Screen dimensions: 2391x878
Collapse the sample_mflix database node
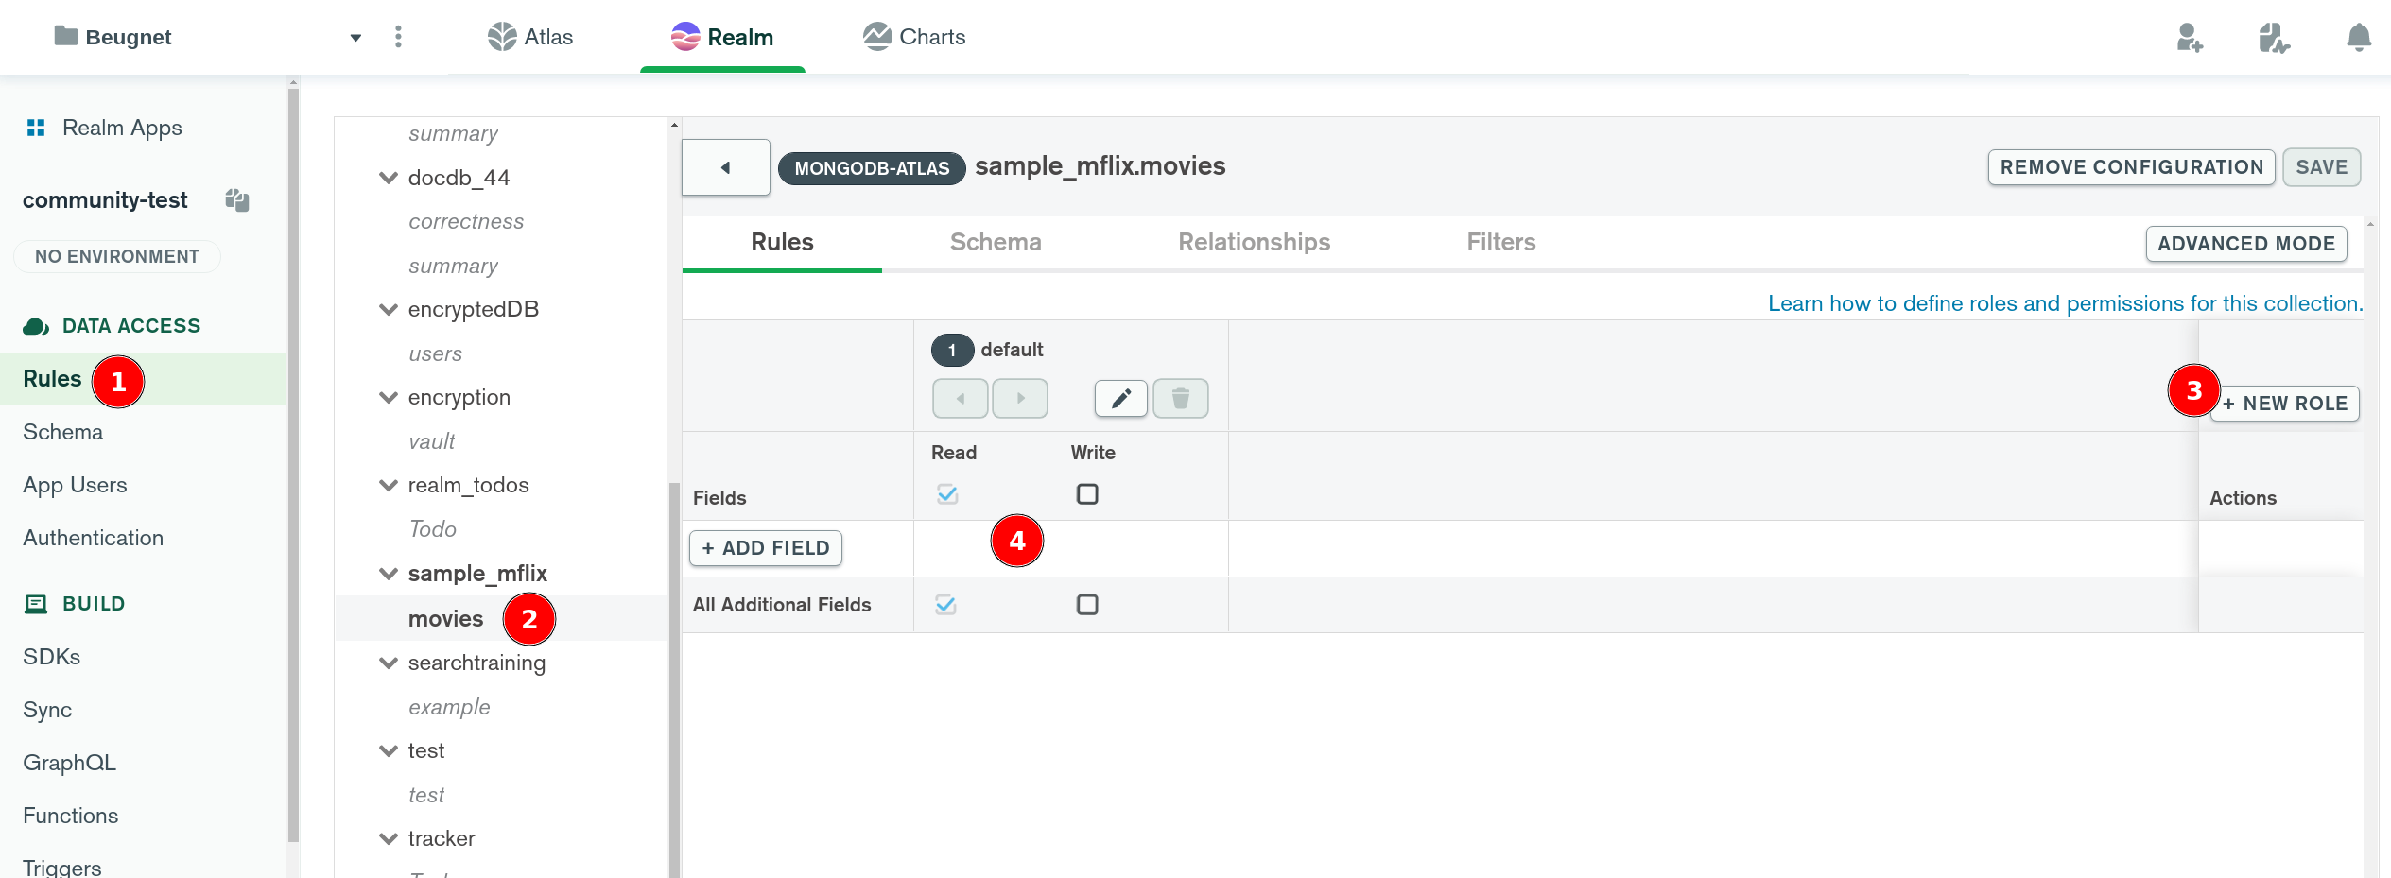[389, 574]
